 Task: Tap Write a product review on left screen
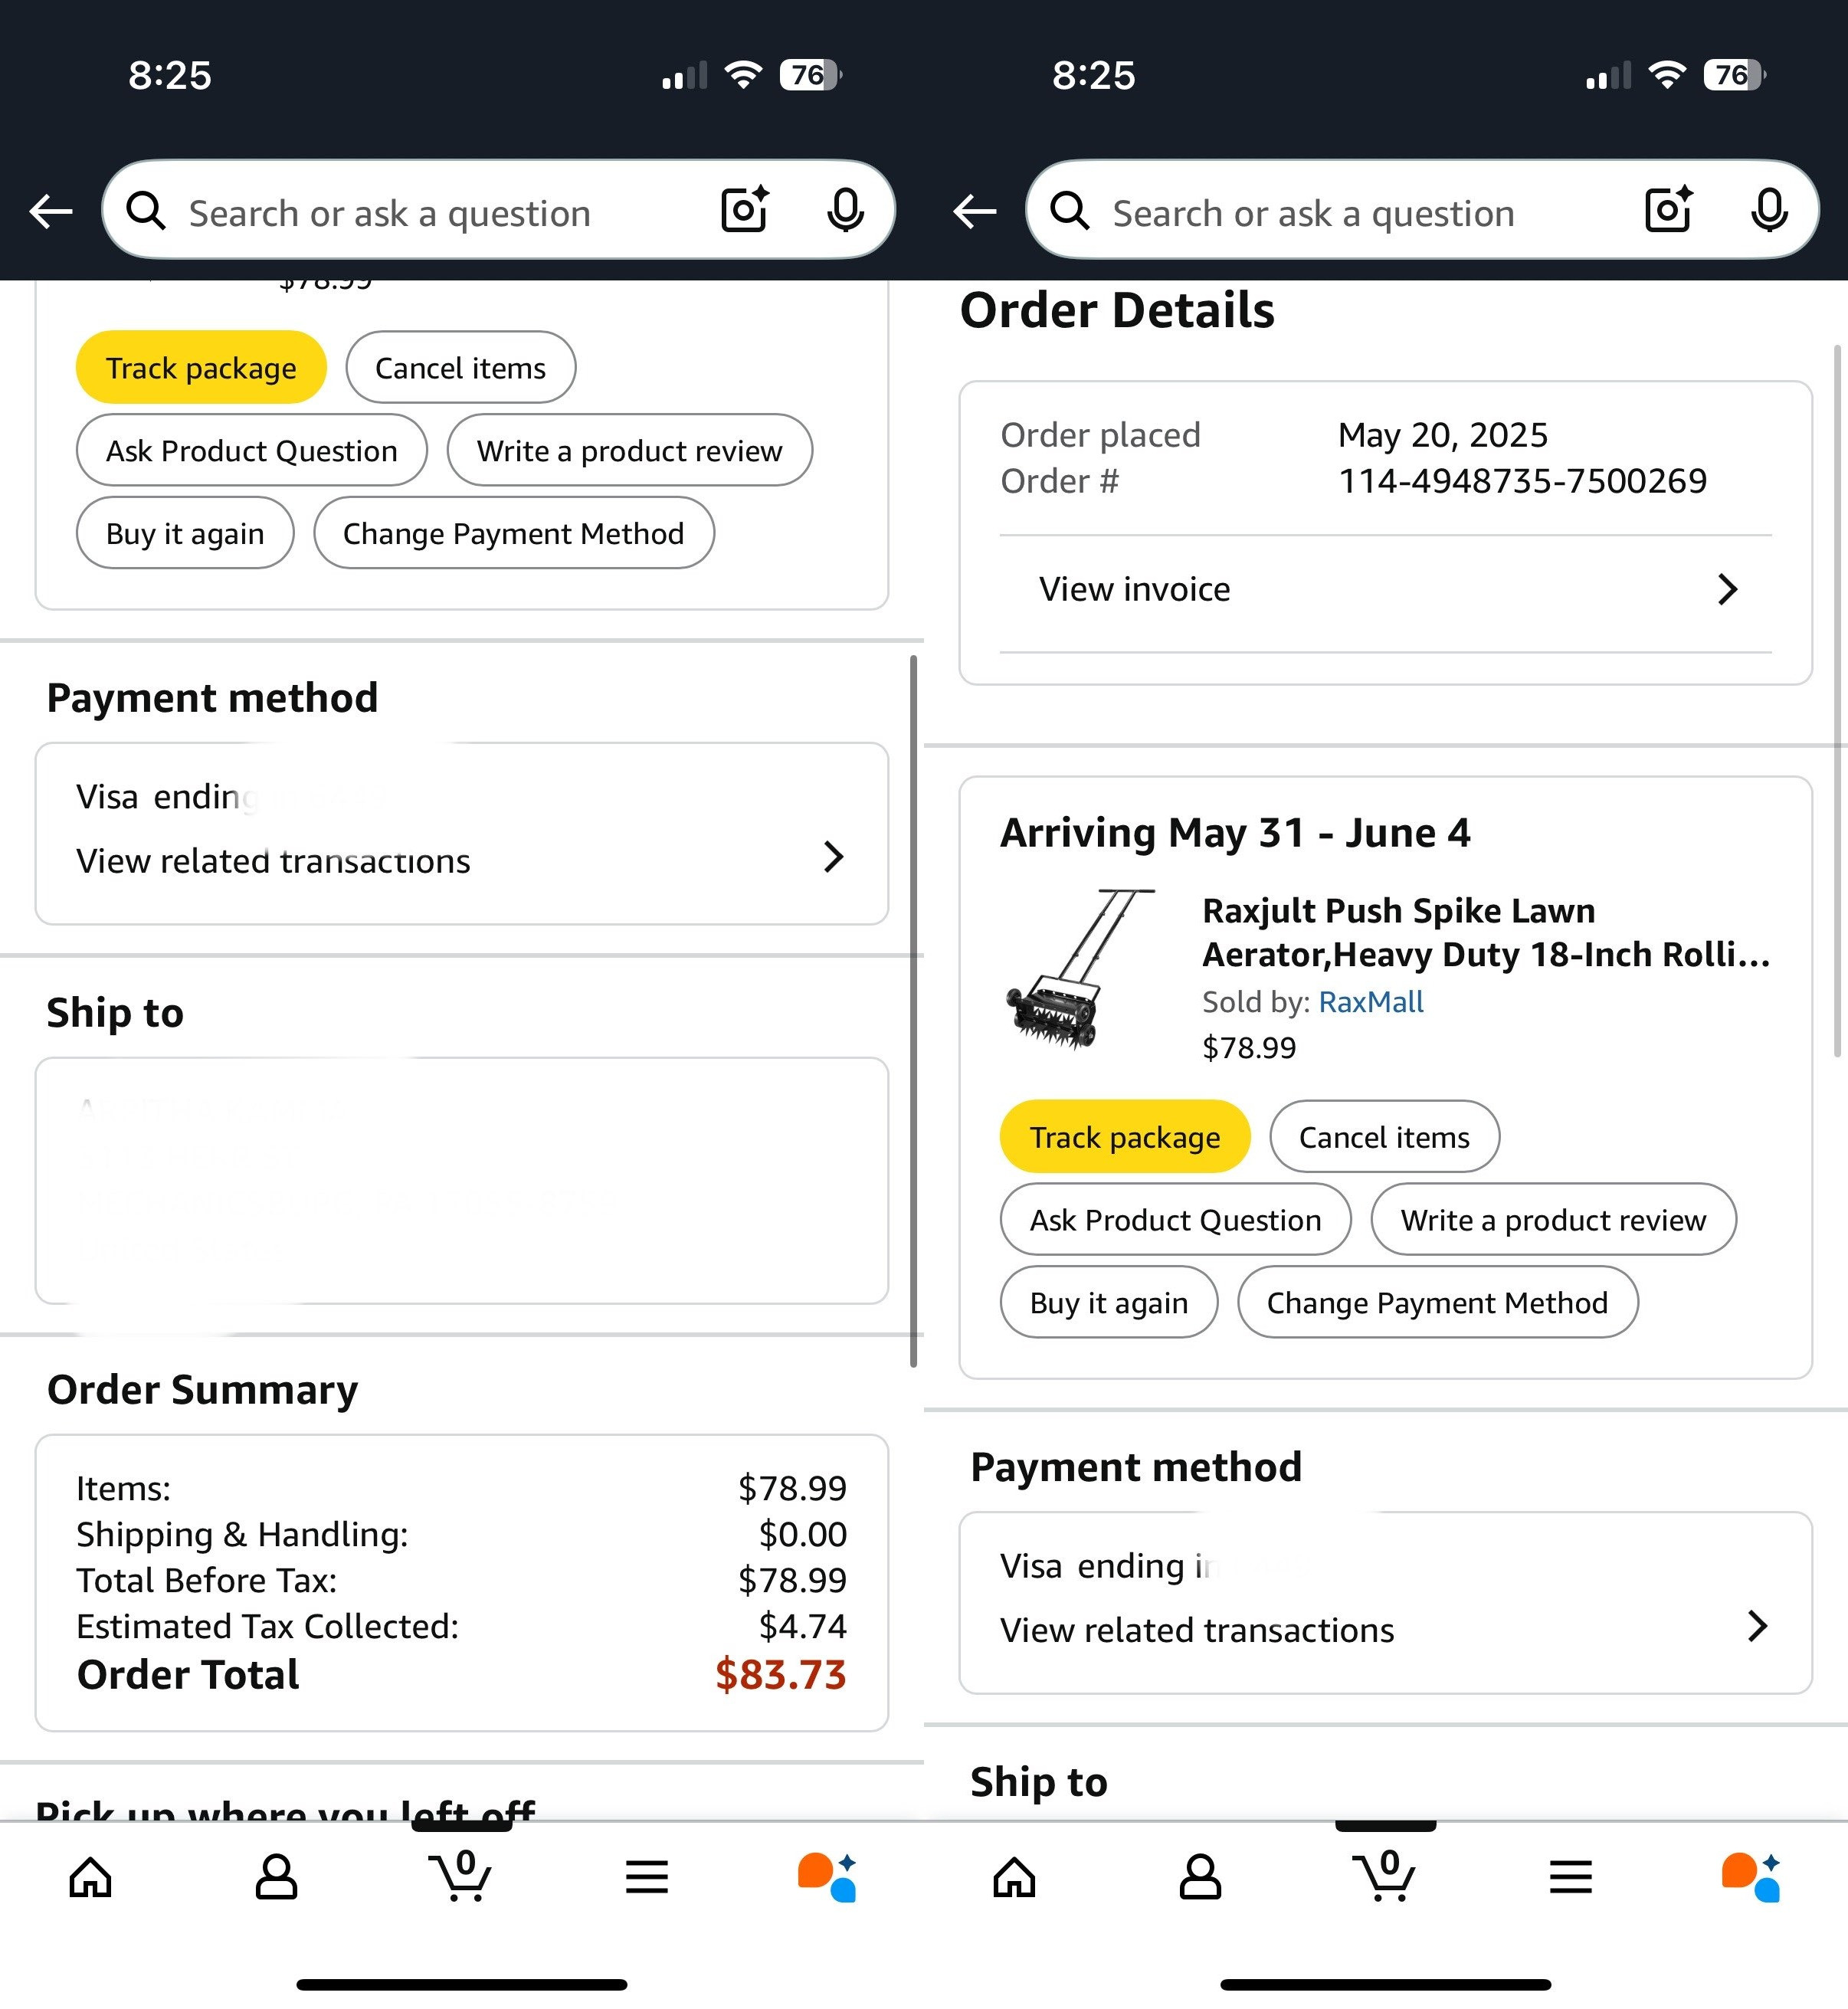629,451
